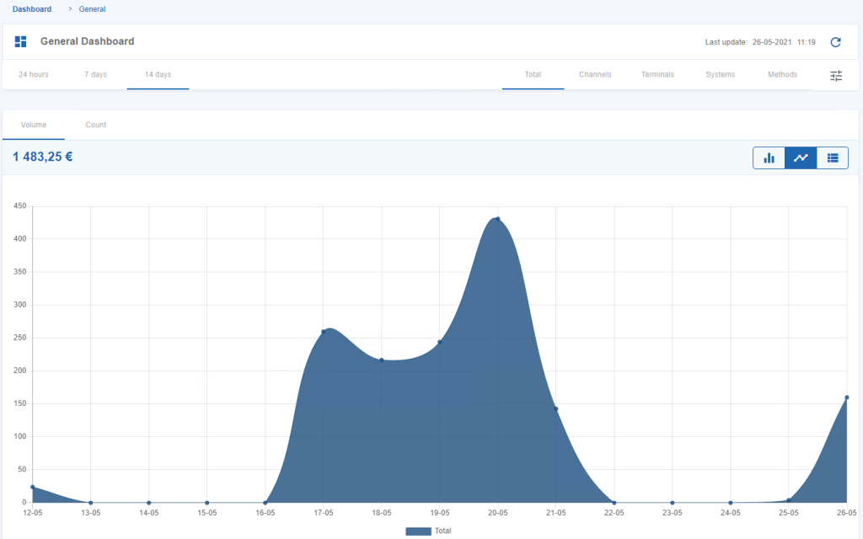Click the refresh icon beside last update
The width and height of the screenshot is (863, 539).
(x=835, y=42)
